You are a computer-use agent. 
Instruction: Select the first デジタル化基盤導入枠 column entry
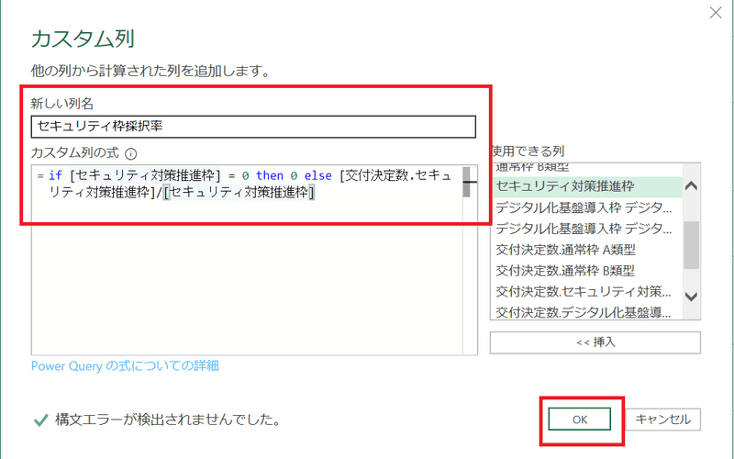pyautogui.click(x=584, y=207)
